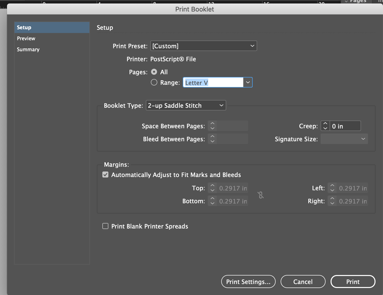
Task: Uncheck Automatically Adjust to Fit Marks and Bleeds
Action: pos(105,174)
